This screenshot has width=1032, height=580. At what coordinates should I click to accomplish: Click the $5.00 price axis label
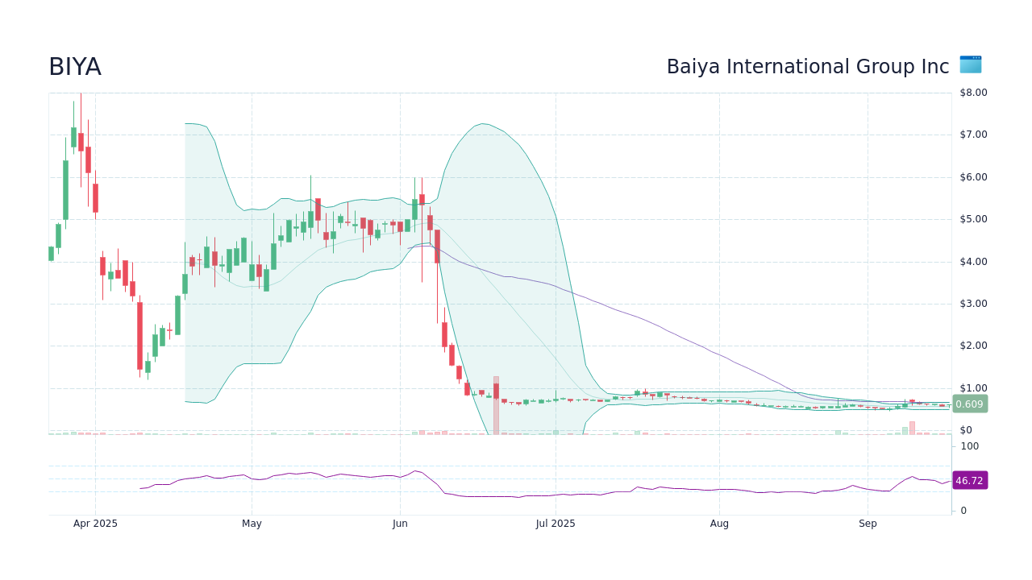coord(973,219)
